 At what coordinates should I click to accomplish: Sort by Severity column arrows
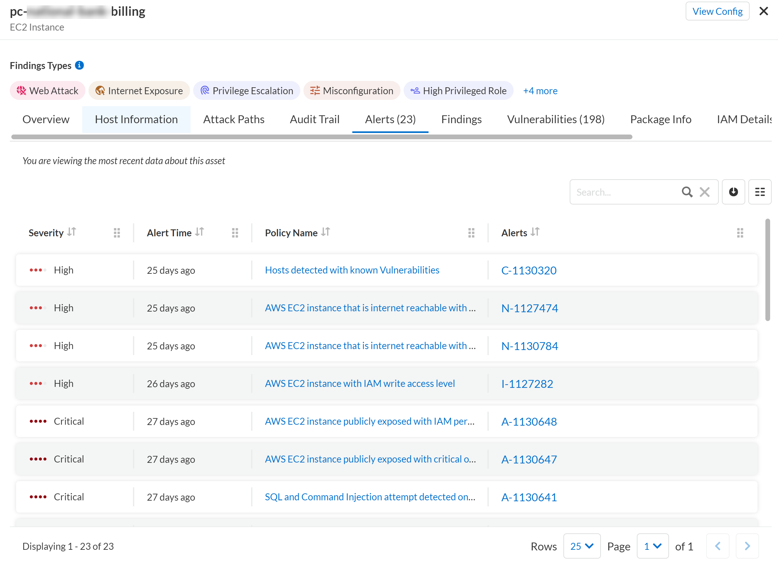(x=72, y=232)
